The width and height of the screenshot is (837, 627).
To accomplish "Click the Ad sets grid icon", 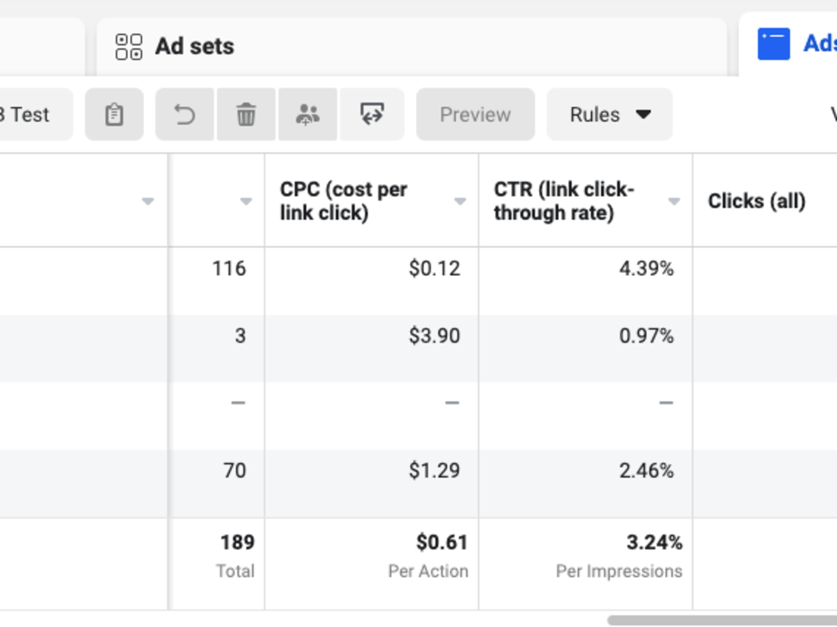I will [x=127, y=46].
